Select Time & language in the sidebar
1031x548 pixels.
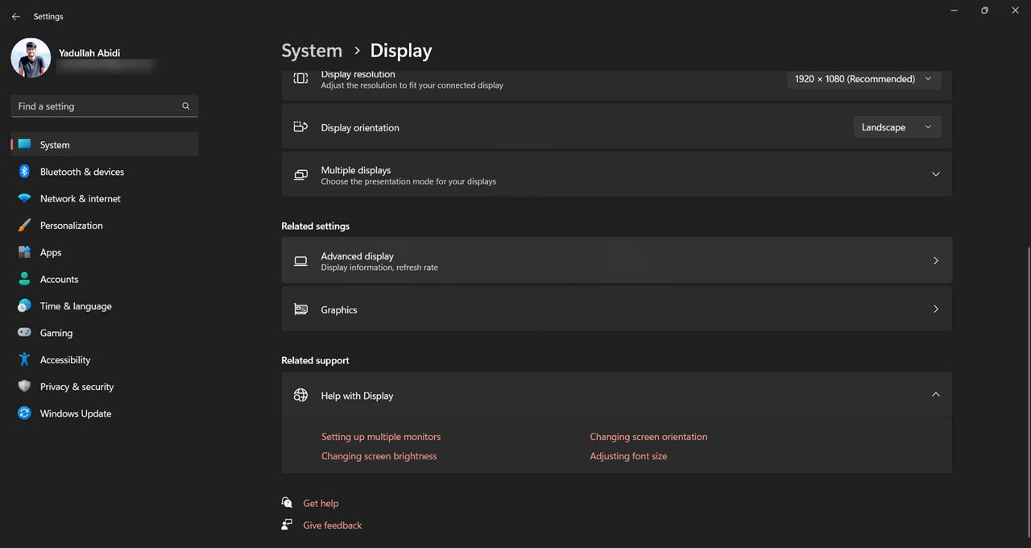[75, 305]
